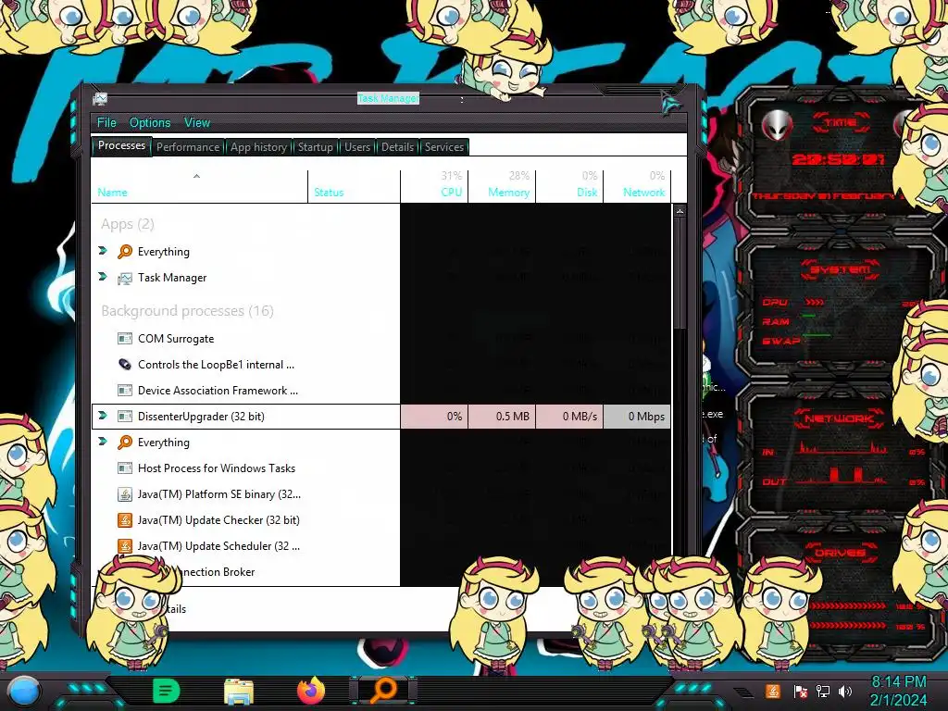Click the 0 Mbps network cell
This screenshot has height=711, width=948.
637,417
